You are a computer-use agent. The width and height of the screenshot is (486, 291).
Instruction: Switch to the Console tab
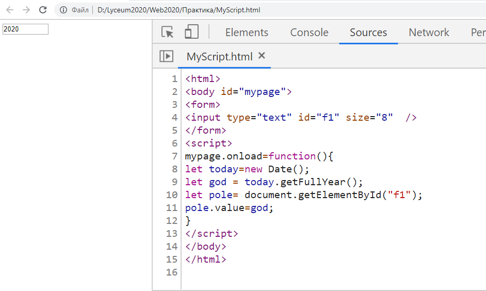pos(309,33)
